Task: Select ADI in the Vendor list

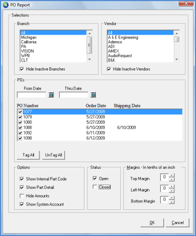Action: 140,47
